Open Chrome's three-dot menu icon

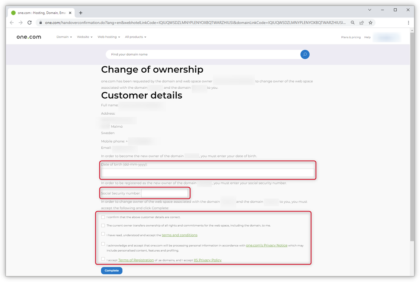408,22
